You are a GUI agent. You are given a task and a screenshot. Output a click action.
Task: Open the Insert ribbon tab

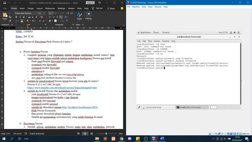coord(22,8)
